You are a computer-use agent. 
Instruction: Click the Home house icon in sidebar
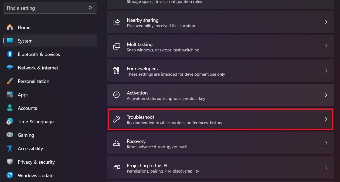(10, 27)
